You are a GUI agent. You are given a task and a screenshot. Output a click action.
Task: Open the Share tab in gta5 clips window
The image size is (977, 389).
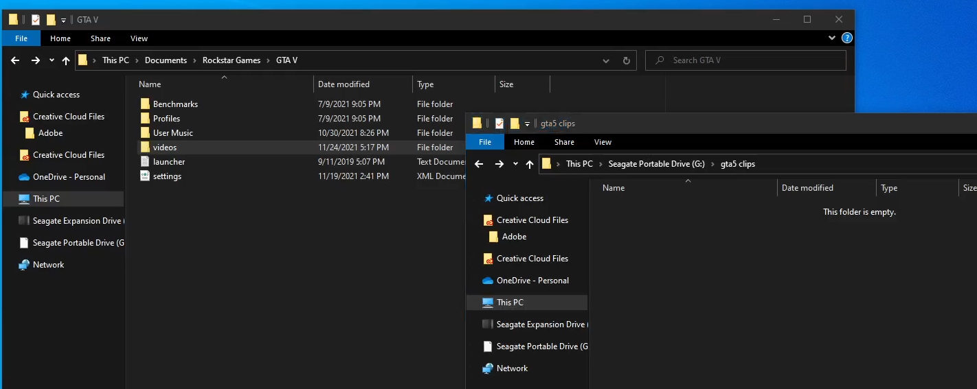point(564,142)
